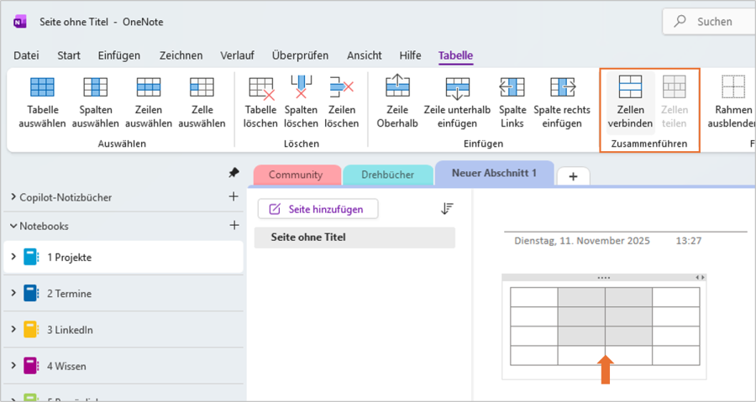Viewport: 756px width, 402px height.
Task: Click the 3 LinkedIn notebook icon
Action: pyautogui.click(x=31, y=330)
